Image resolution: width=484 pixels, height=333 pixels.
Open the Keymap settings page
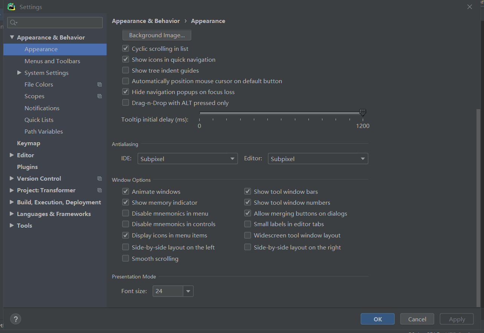[29, 143]
